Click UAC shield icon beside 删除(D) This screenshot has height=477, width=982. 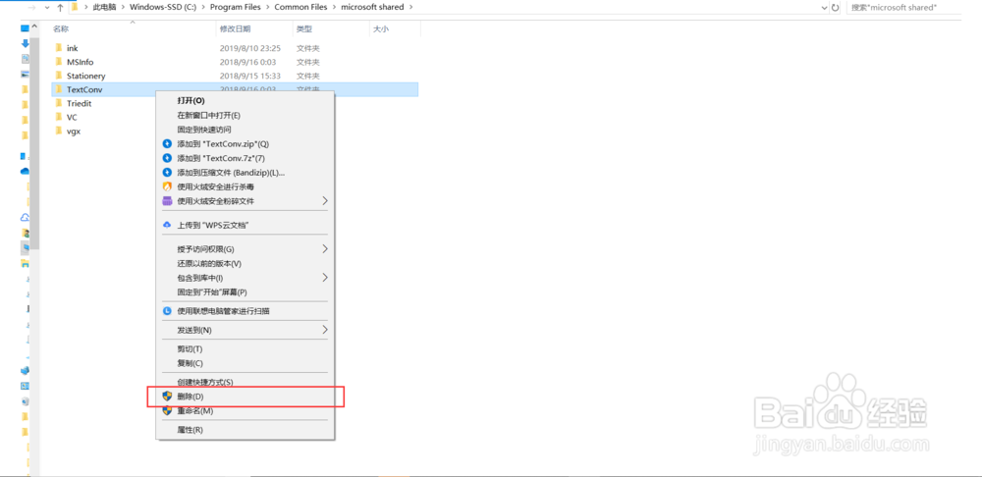[x=167, y=397]
